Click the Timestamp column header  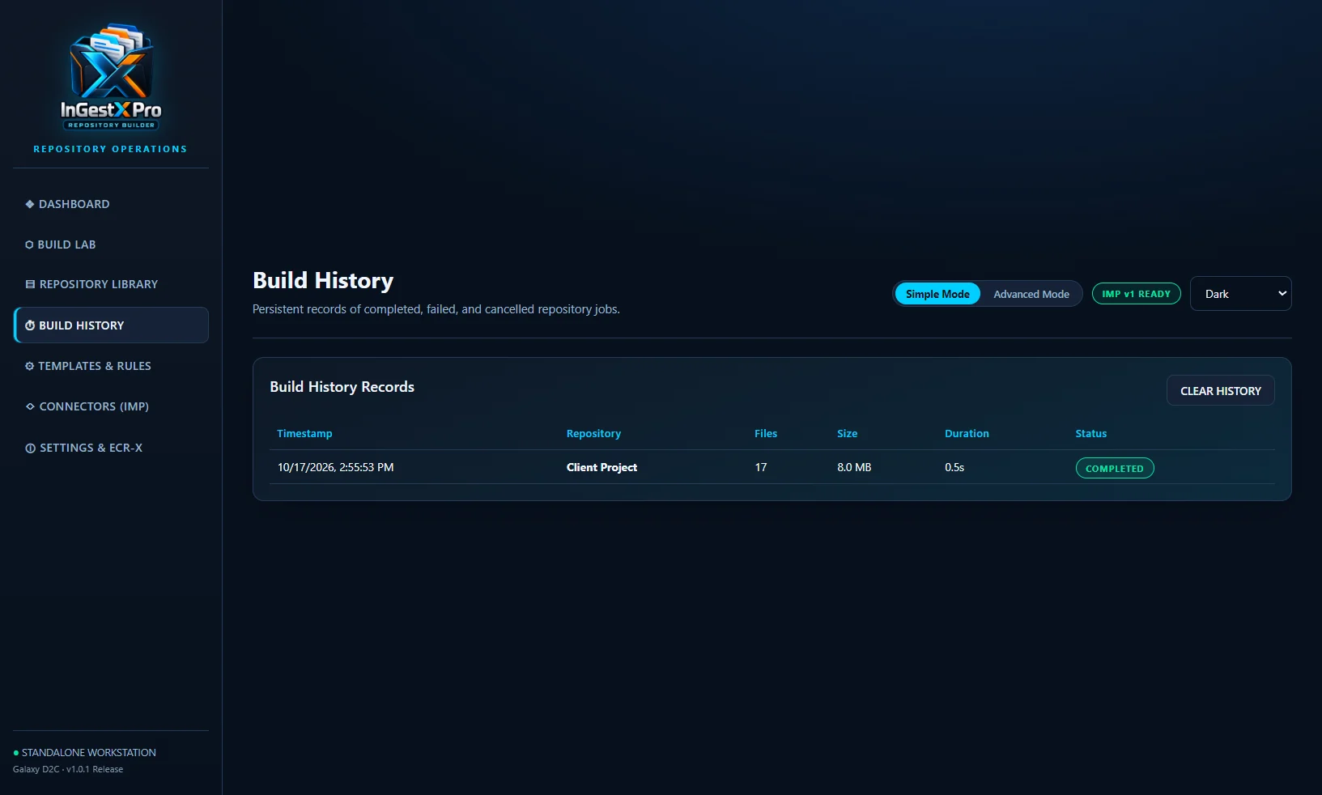click(x=304, y=433)
